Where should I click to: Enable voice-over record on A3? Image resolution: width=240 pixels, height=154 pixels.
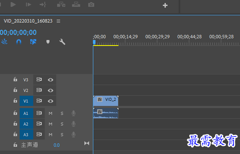click(73, 134)
